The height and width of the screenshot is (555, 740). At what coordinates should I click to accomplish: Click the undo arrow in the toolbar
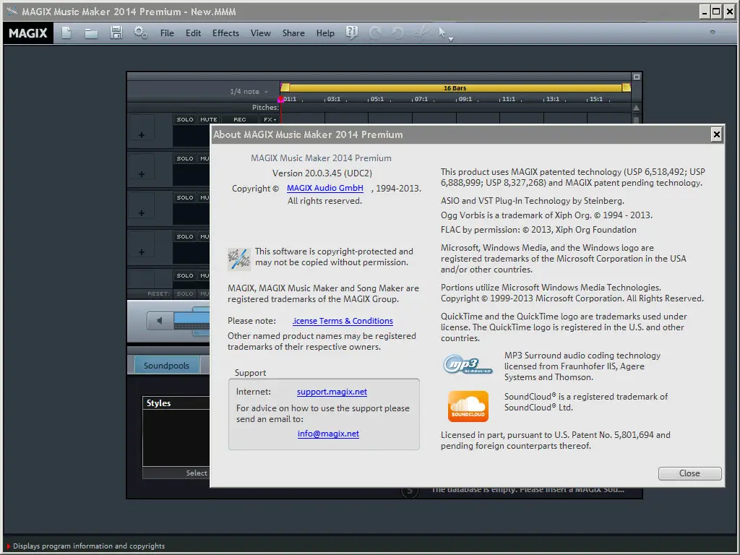[x=398, y=33]
